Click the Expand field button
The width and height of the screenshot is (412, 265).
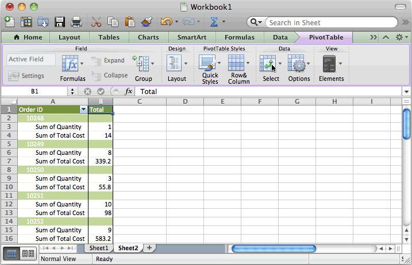[x=107, y=60]
